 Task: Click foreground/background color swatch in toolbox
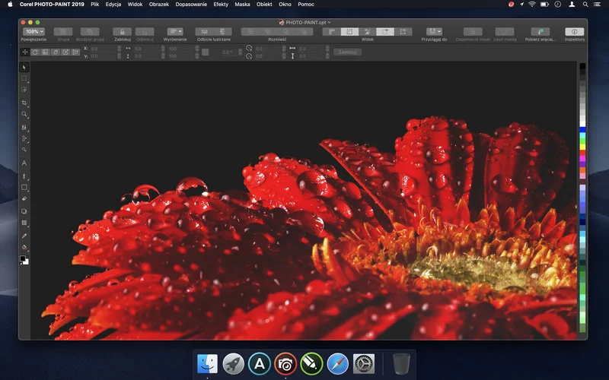point(24,260)
